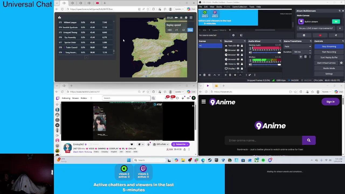Open the OBS File menu

[x=201, y=7]
